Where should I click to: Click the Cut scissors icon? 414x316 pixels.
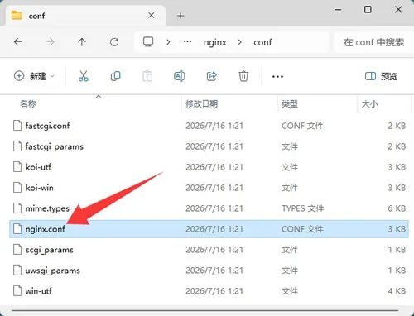tap(83, 76)
